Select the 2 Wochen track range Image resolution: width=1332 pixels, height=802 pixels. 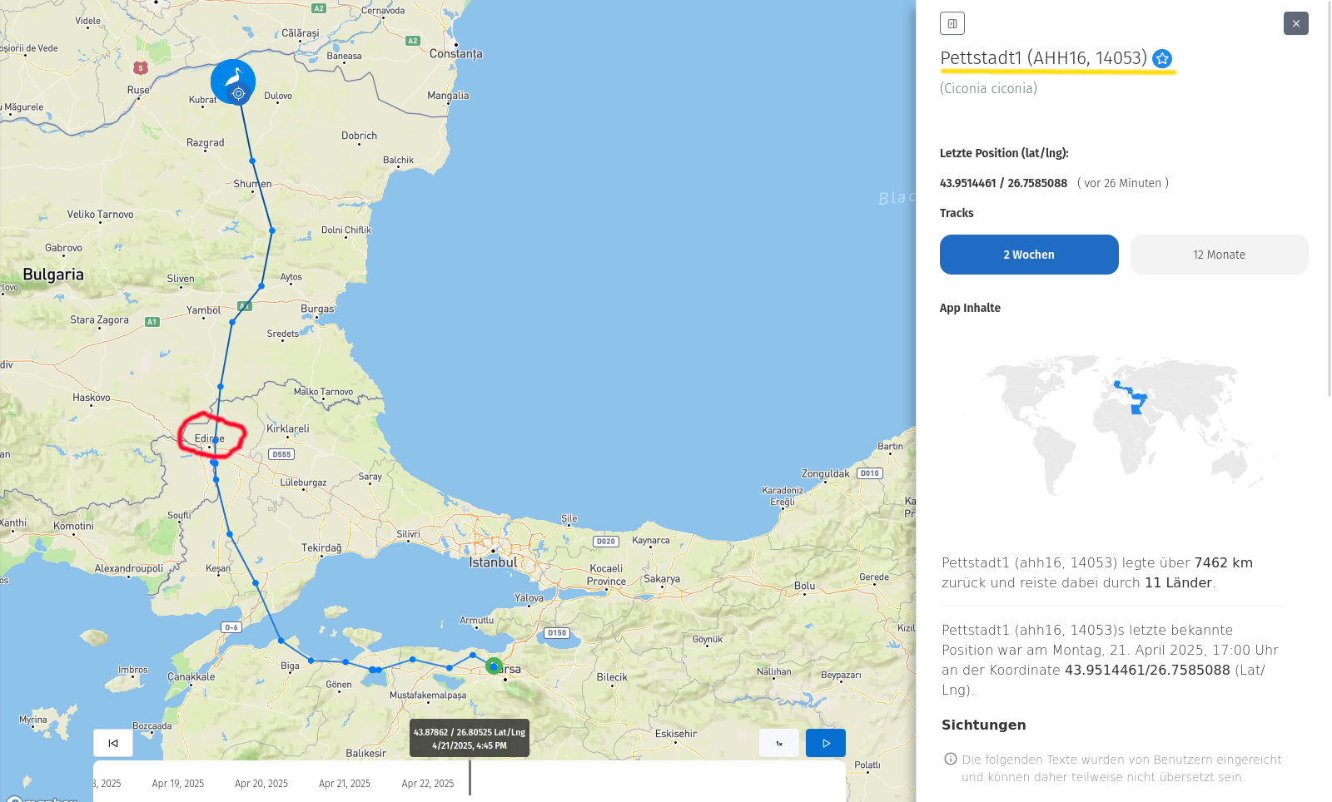tap(1028, 255)
